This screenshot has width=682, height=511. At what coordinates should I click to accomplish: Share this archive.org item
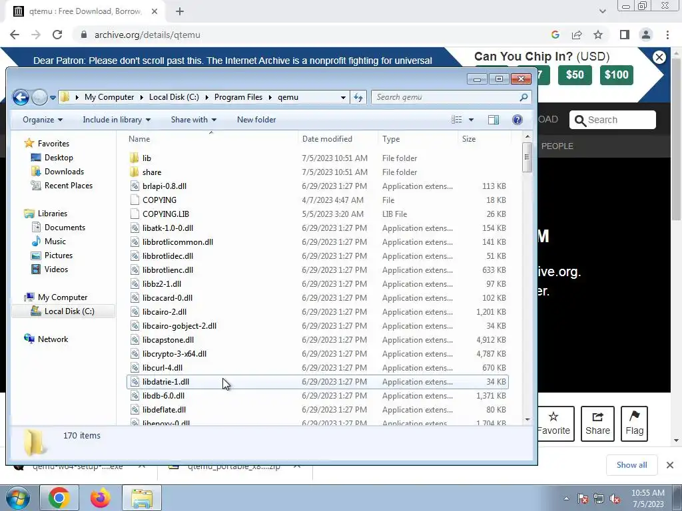point(597,423)
